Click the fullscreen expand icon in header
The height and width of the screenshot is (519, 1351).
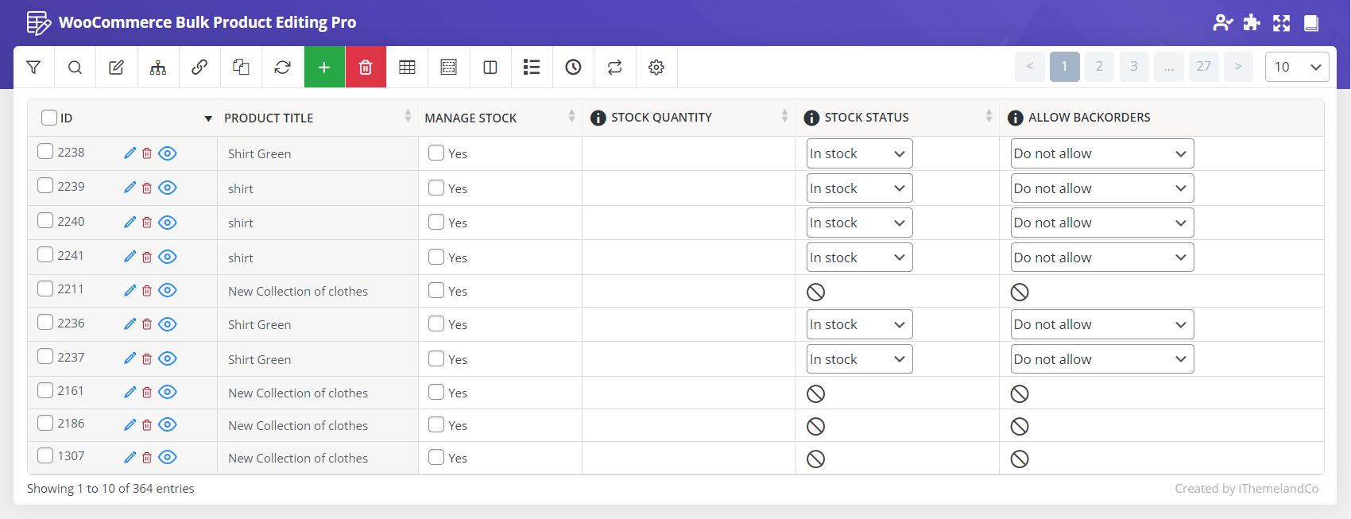coord(1281,23)
